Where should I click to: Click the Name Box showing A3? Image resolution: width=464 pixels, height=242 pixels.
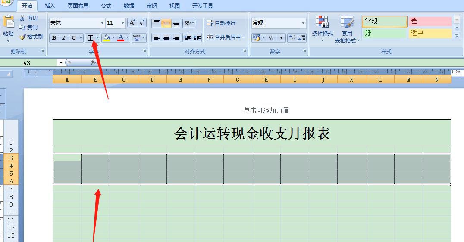point(29,62)
